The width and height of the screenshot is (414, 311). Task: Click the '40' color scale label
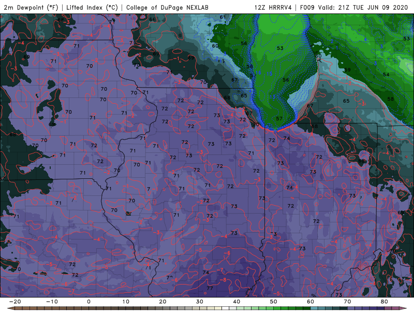coord(236,302)
